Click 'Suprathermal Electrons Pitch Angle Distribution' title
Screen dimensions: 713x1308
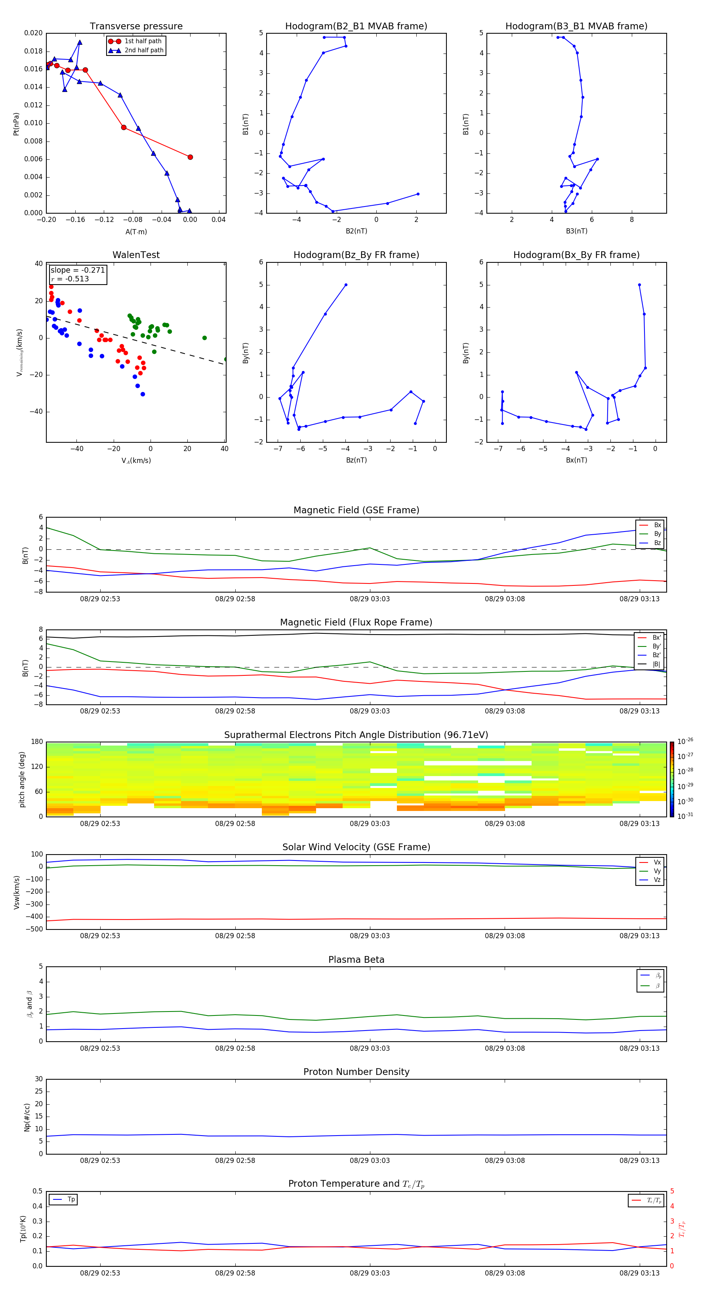tap(356, 735)
